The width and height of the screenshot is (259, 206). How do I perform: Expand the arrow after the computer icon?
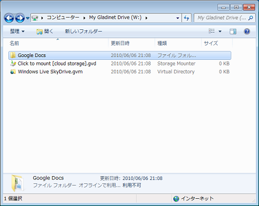[x=43, y=18]
